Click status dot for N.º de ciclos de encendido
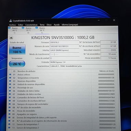 (x=10, y=107)
